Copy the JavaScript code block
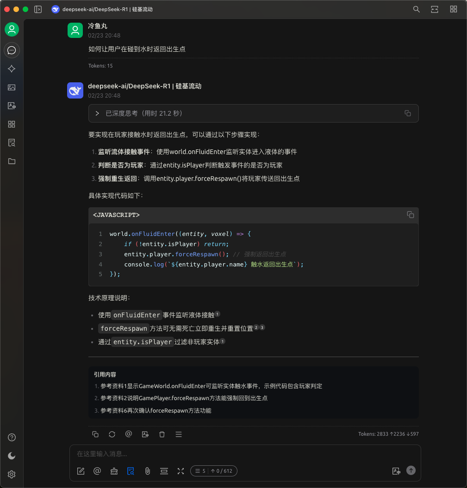 (410, 215)
